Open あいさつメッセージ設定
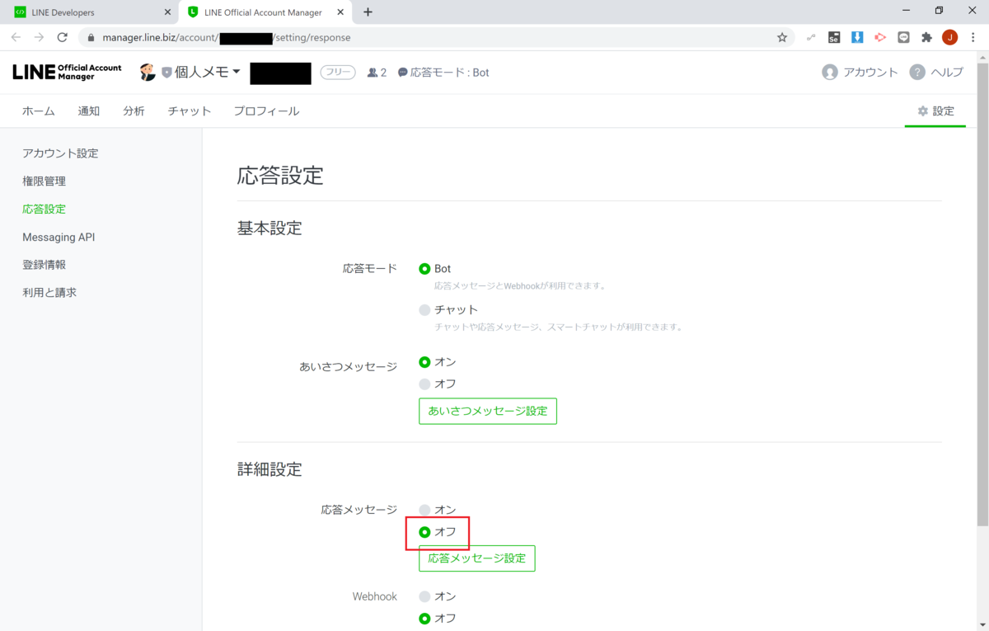 [x=487, y=411]
